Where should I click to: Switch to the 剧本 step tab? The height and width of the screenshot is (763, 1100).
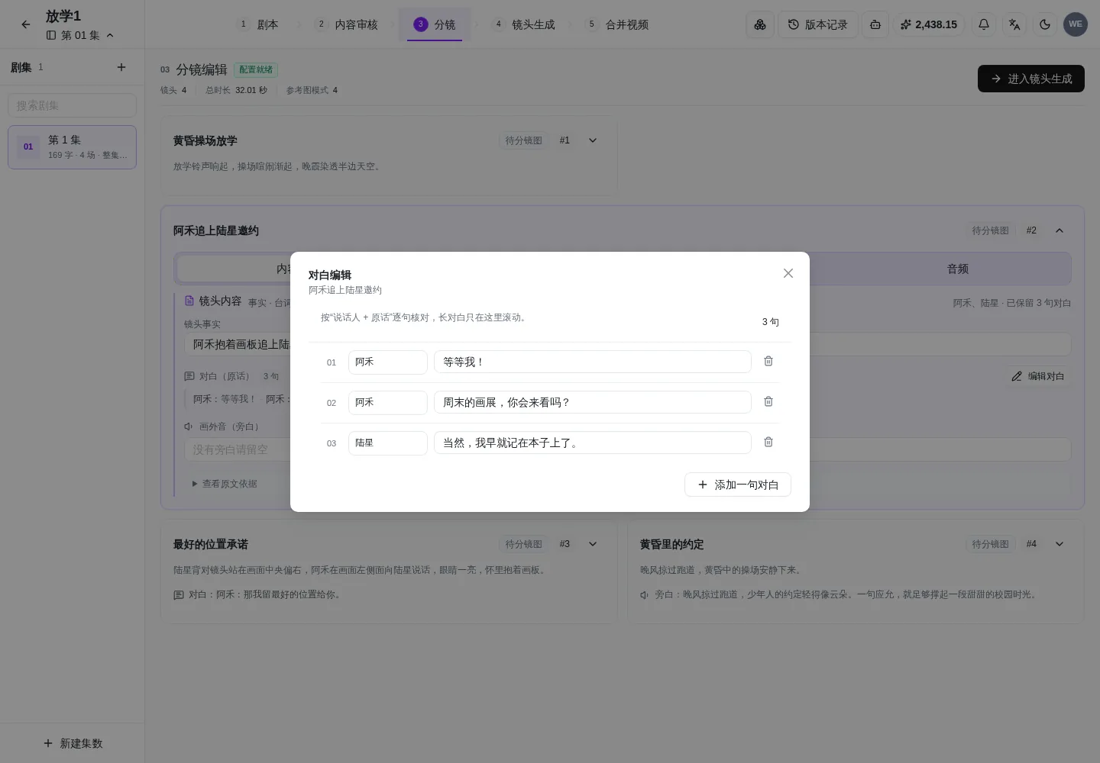(x=258, y=24)
